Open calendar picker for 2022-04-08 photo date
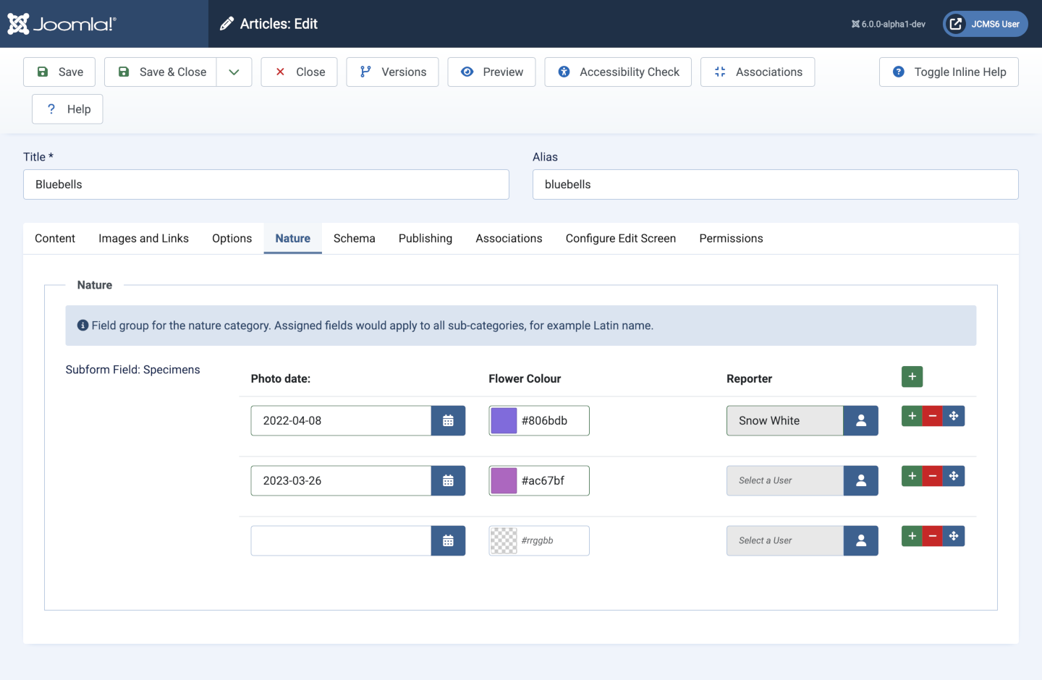 448,420
